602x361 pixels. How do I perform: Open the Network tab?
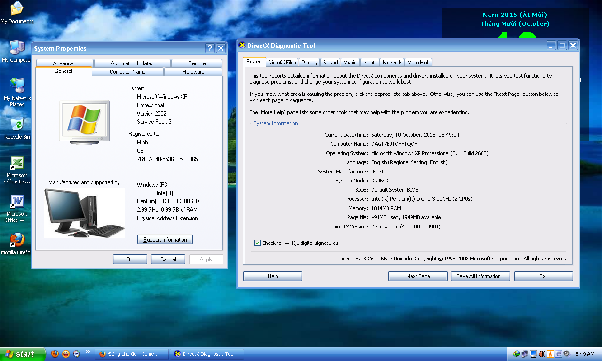tap(392, 63)
